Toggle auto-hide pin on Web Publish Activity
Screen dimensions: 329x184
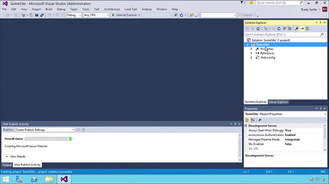235,124
